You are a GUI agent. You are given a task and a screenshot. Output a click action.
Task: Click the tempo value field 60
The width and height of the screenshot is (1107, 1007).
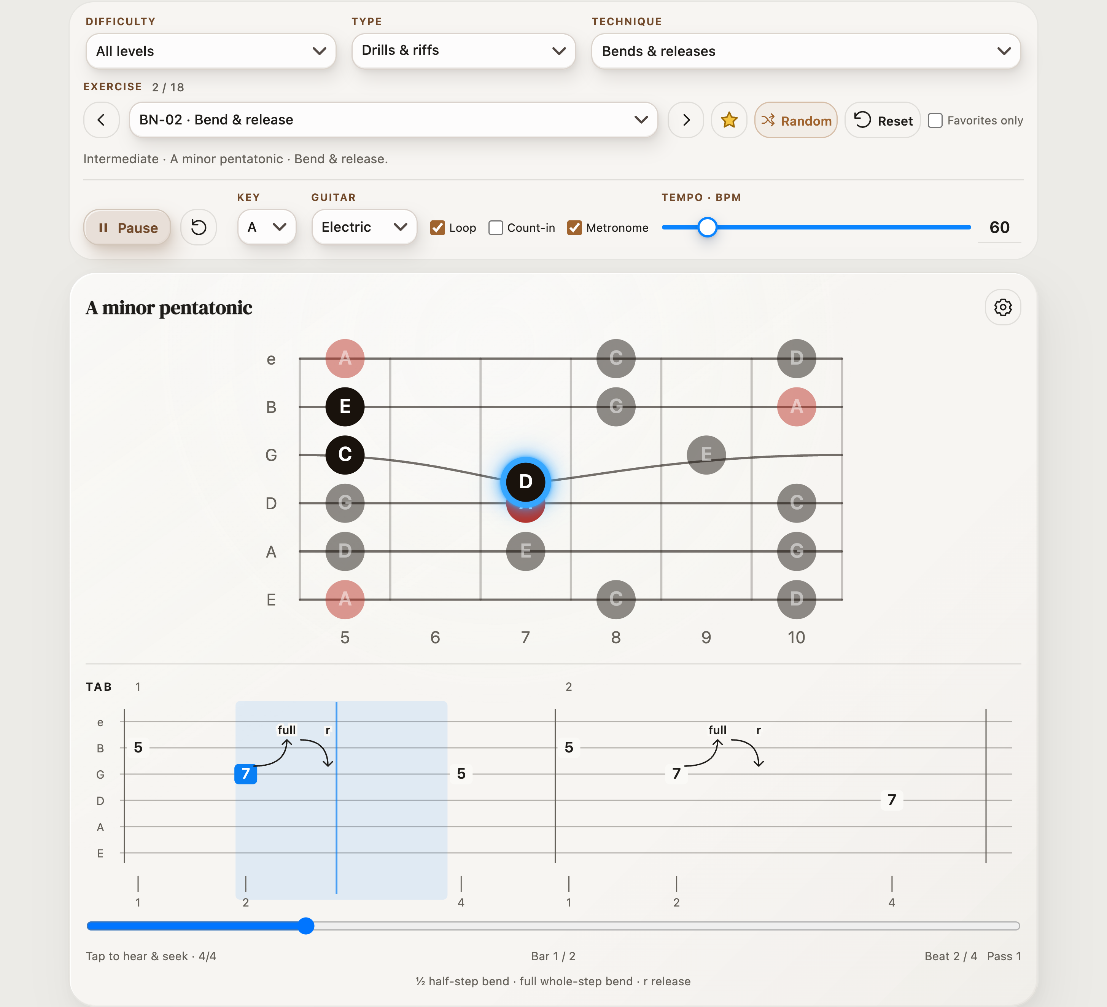pyautogui.click(x=999, y=227)
